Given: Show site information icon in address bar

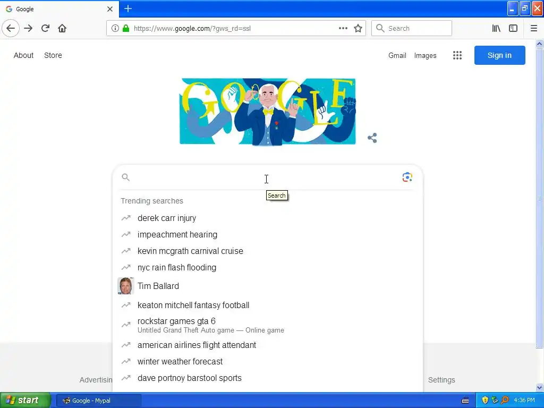Looking at the screenshot, I should 115,29.
